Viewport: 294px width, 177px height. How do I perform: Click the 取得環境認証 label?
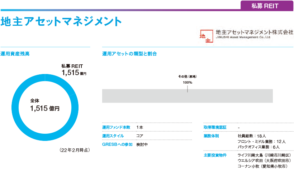click(x=215, y=127)
